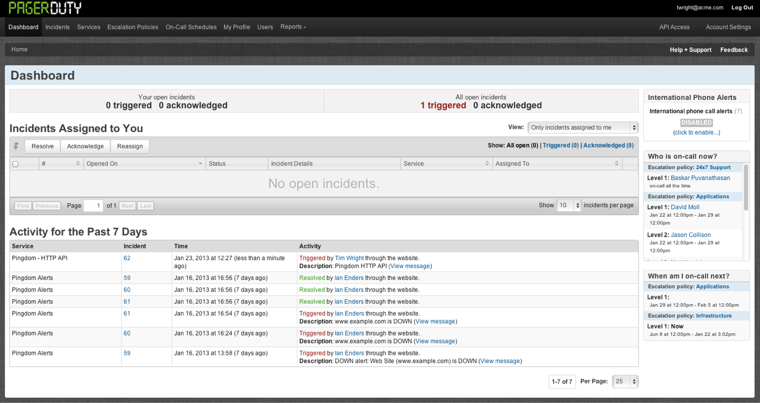The height and width of the screenshot is (403, 760).
Task: Sort the Service column
Action: click(x=487, y=163)
